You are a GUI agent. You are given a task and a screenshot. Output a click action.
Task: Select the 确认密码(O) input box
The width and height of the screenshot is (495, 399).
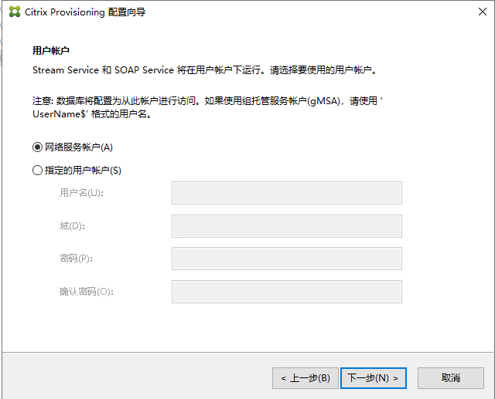286,292
